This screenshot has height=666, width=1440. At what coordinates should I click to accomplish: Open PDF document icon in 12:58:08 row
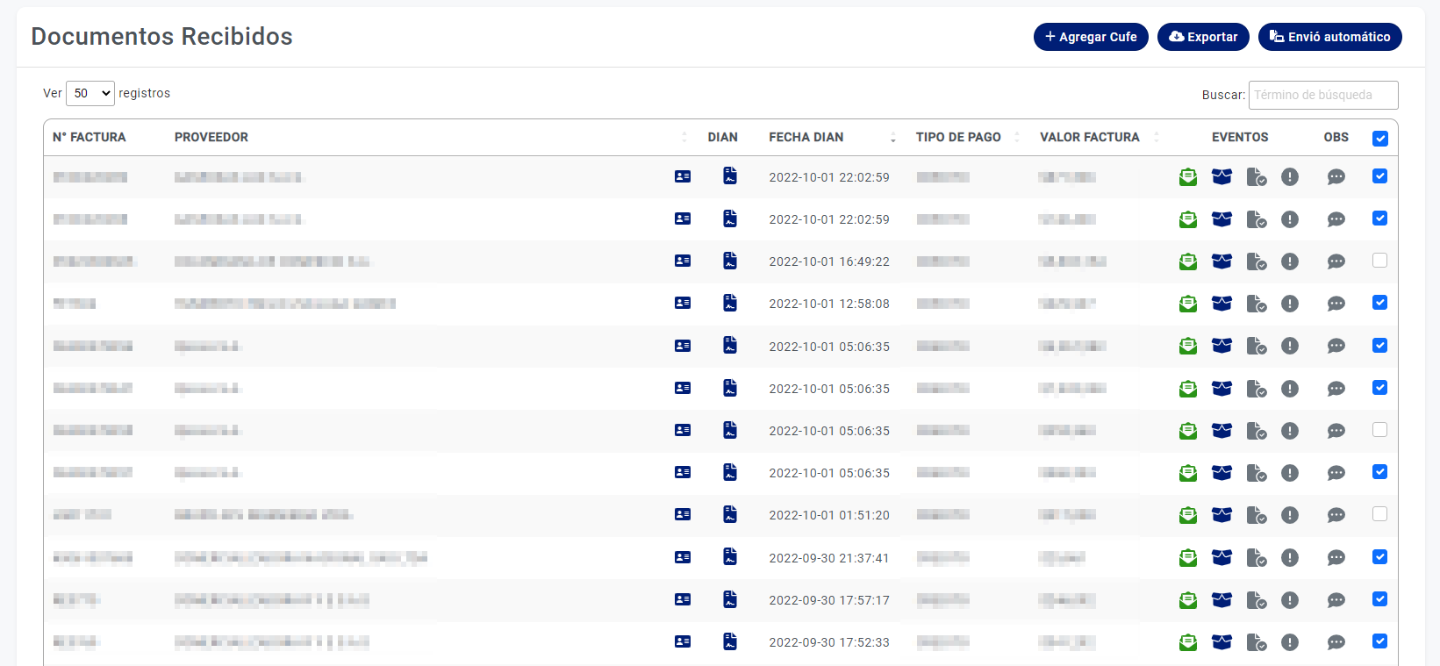(729, 304)
